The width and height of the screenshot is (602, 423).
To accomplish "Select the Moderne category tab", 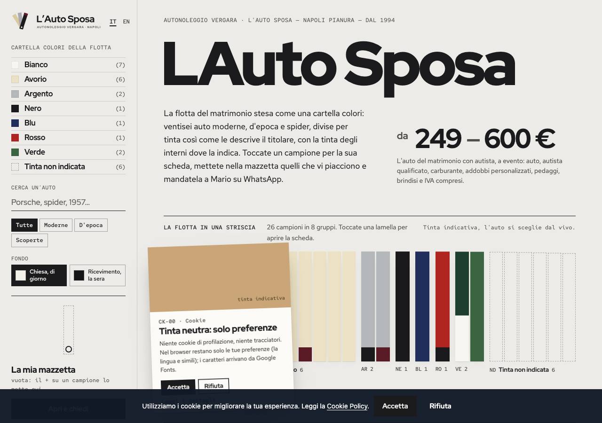I will 56,225.
